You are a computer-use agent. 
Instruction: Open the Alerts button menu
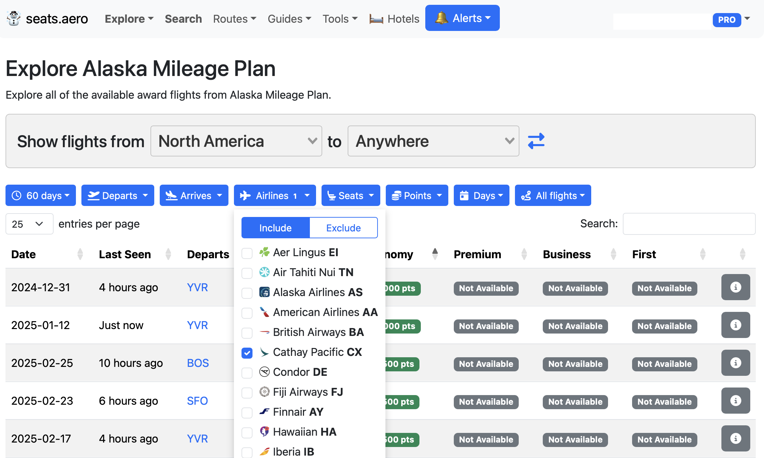pyautogui.click(x=462, y=18)
